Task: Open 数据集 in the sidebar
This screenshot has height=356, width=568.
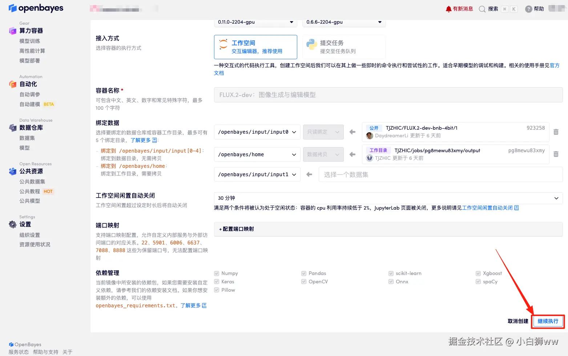Action: pos(27,138)
